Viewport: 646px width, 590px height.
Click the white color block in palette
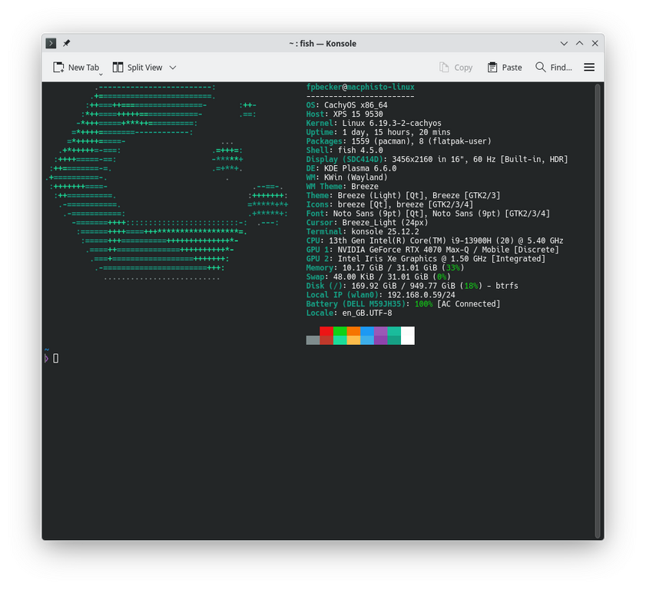408,336
